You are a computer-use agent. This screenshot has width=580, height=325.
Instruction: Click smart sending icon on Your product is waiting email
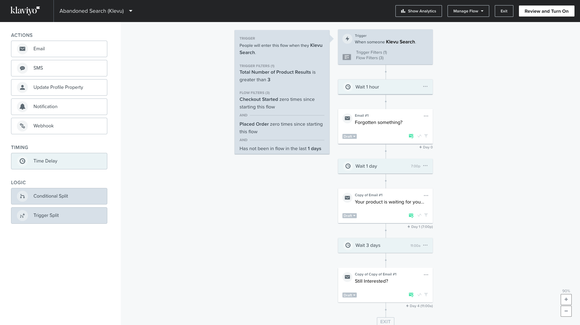pos(411,216)
